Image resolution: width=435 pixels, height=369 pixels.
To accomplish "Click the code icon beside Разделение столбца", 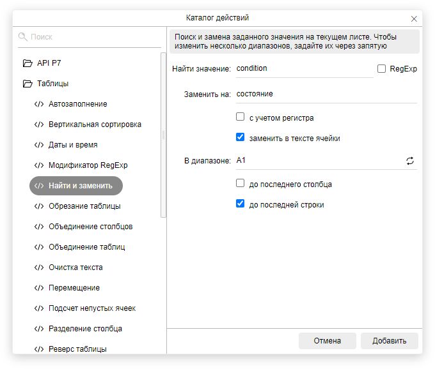I will [39, 329].
